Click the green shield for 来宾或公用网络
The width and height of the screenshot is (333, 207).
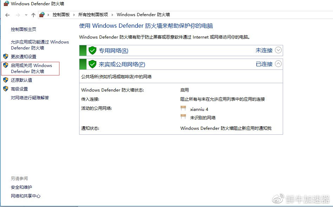coord(92,64)
